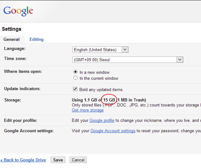This screenshot has width=201, height=168.
Task: Open the Google profile link
Action: 102,121
